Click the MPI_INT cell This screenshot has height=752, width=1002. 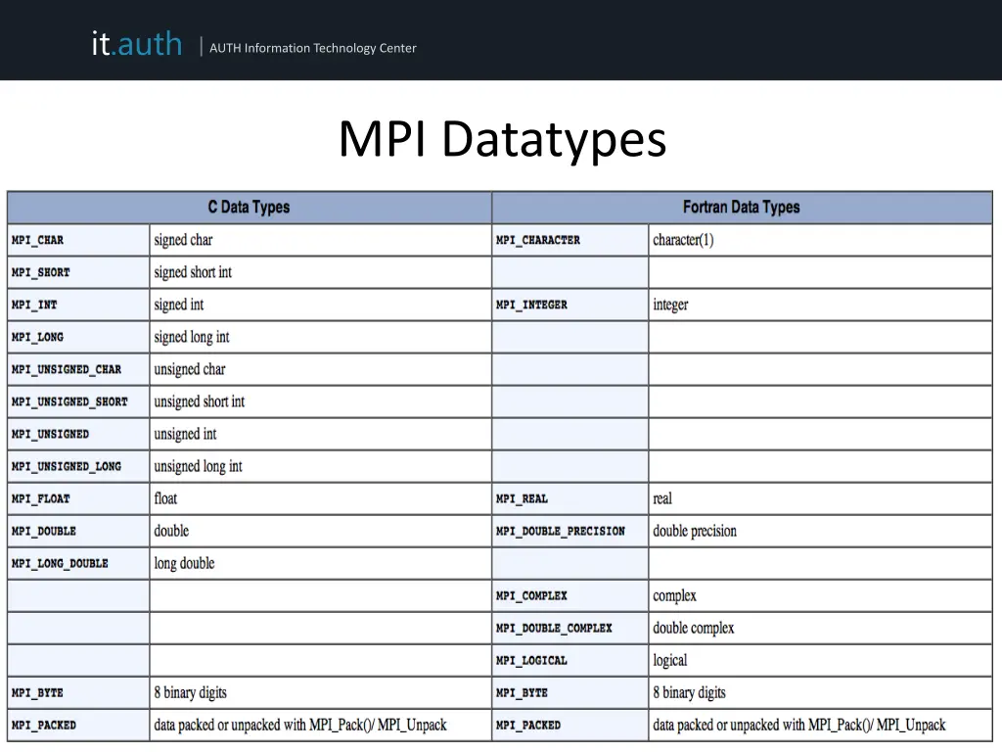point(78,305)
